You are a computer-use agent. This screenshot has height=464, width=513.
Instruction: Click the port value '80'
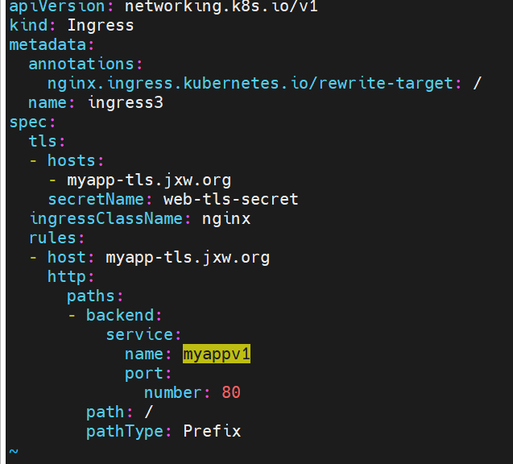click(231, 392)
